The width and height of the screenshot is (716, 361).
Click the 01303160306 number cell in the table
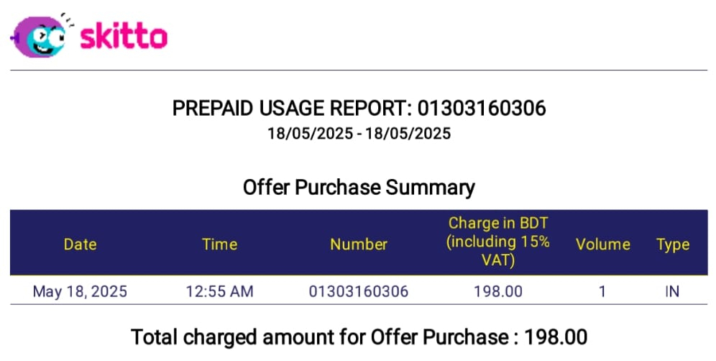[359, 291]
